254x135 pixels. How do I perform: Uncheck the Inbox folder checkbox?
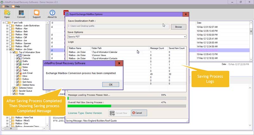tap(17, 76)
